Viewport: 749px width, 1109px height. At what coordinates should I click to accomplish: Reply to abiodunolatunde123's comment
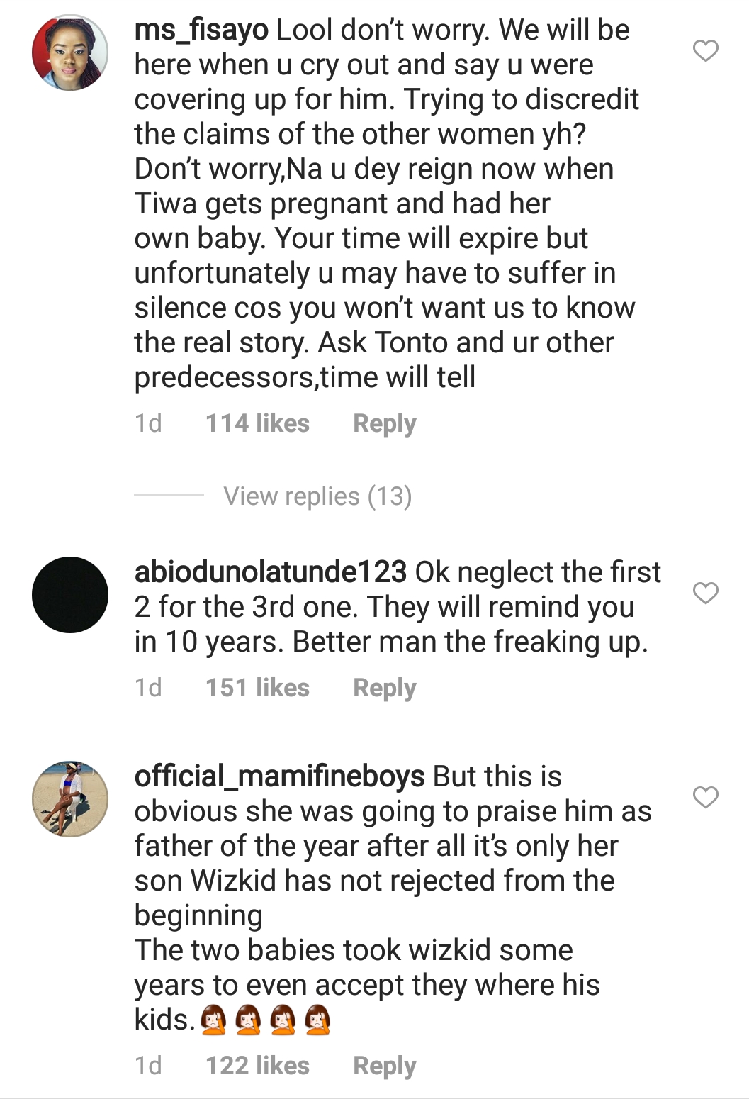pyautogui.click(x=384, y=687)
